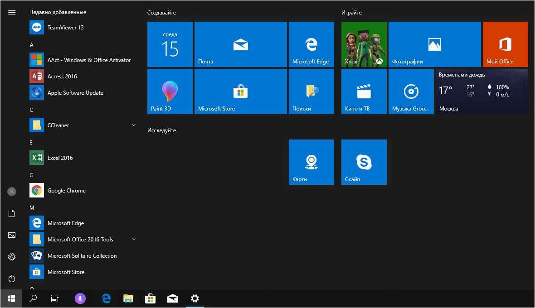
Task: Expand Microsoft Office 2016 Tools chevron
Action: (134, 239)
